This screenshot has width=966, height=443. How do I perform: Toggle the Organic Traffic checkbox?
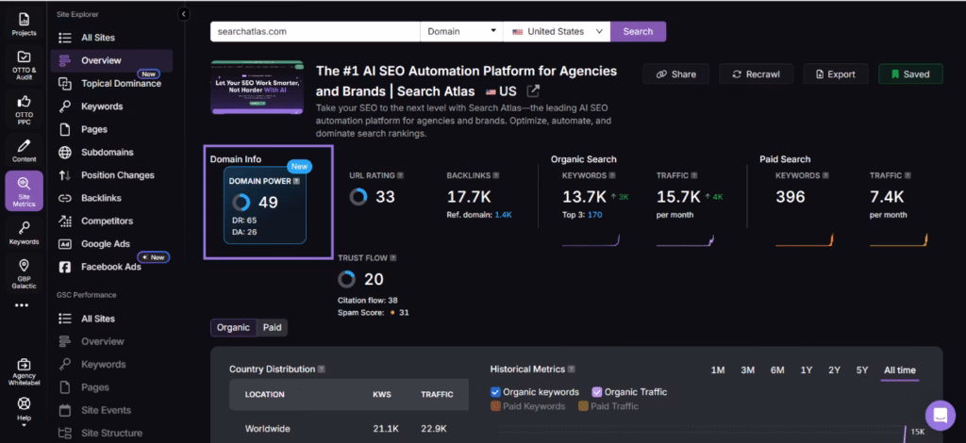pos(596,392)
